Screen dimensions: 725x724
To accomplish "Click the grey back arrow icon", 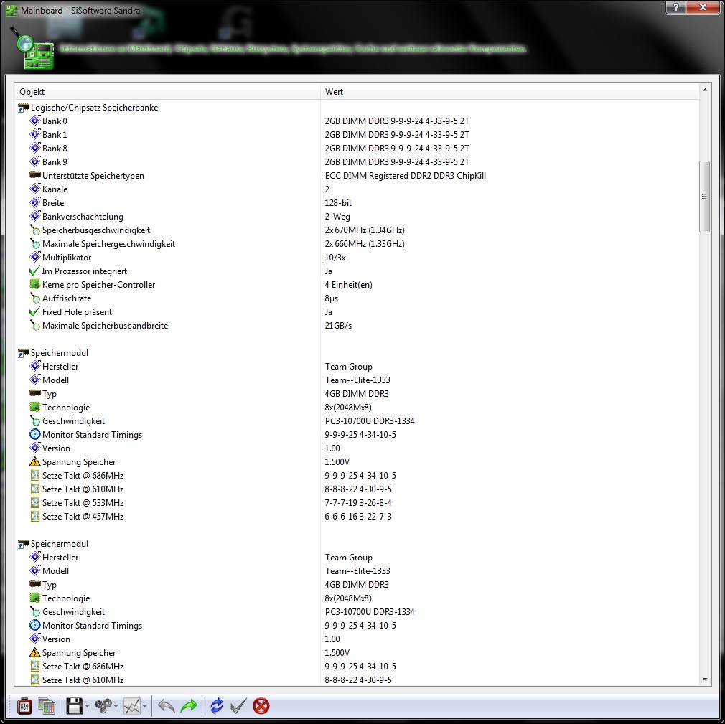I will click(x=166, y=706).
